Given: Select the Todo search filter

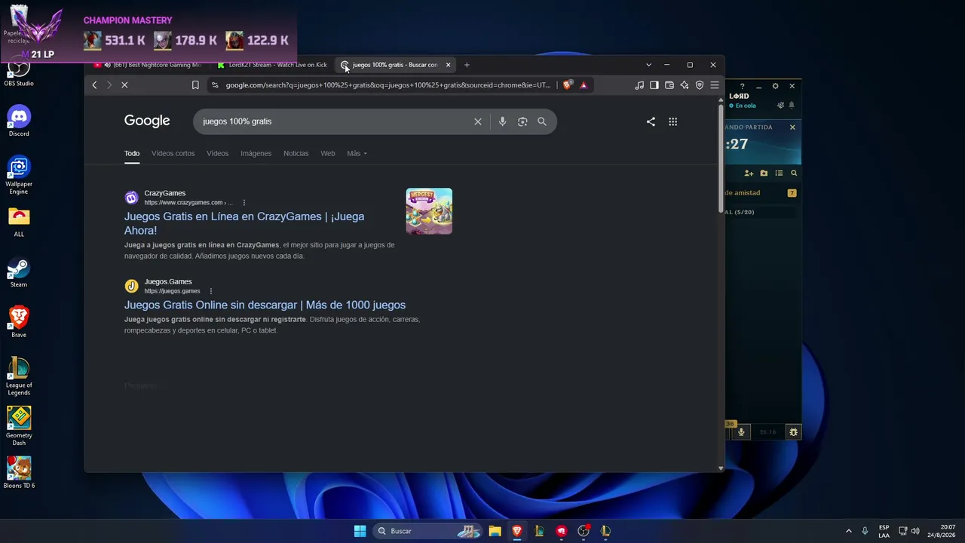Looking at the screenshot, I should (x=132, y=154).
